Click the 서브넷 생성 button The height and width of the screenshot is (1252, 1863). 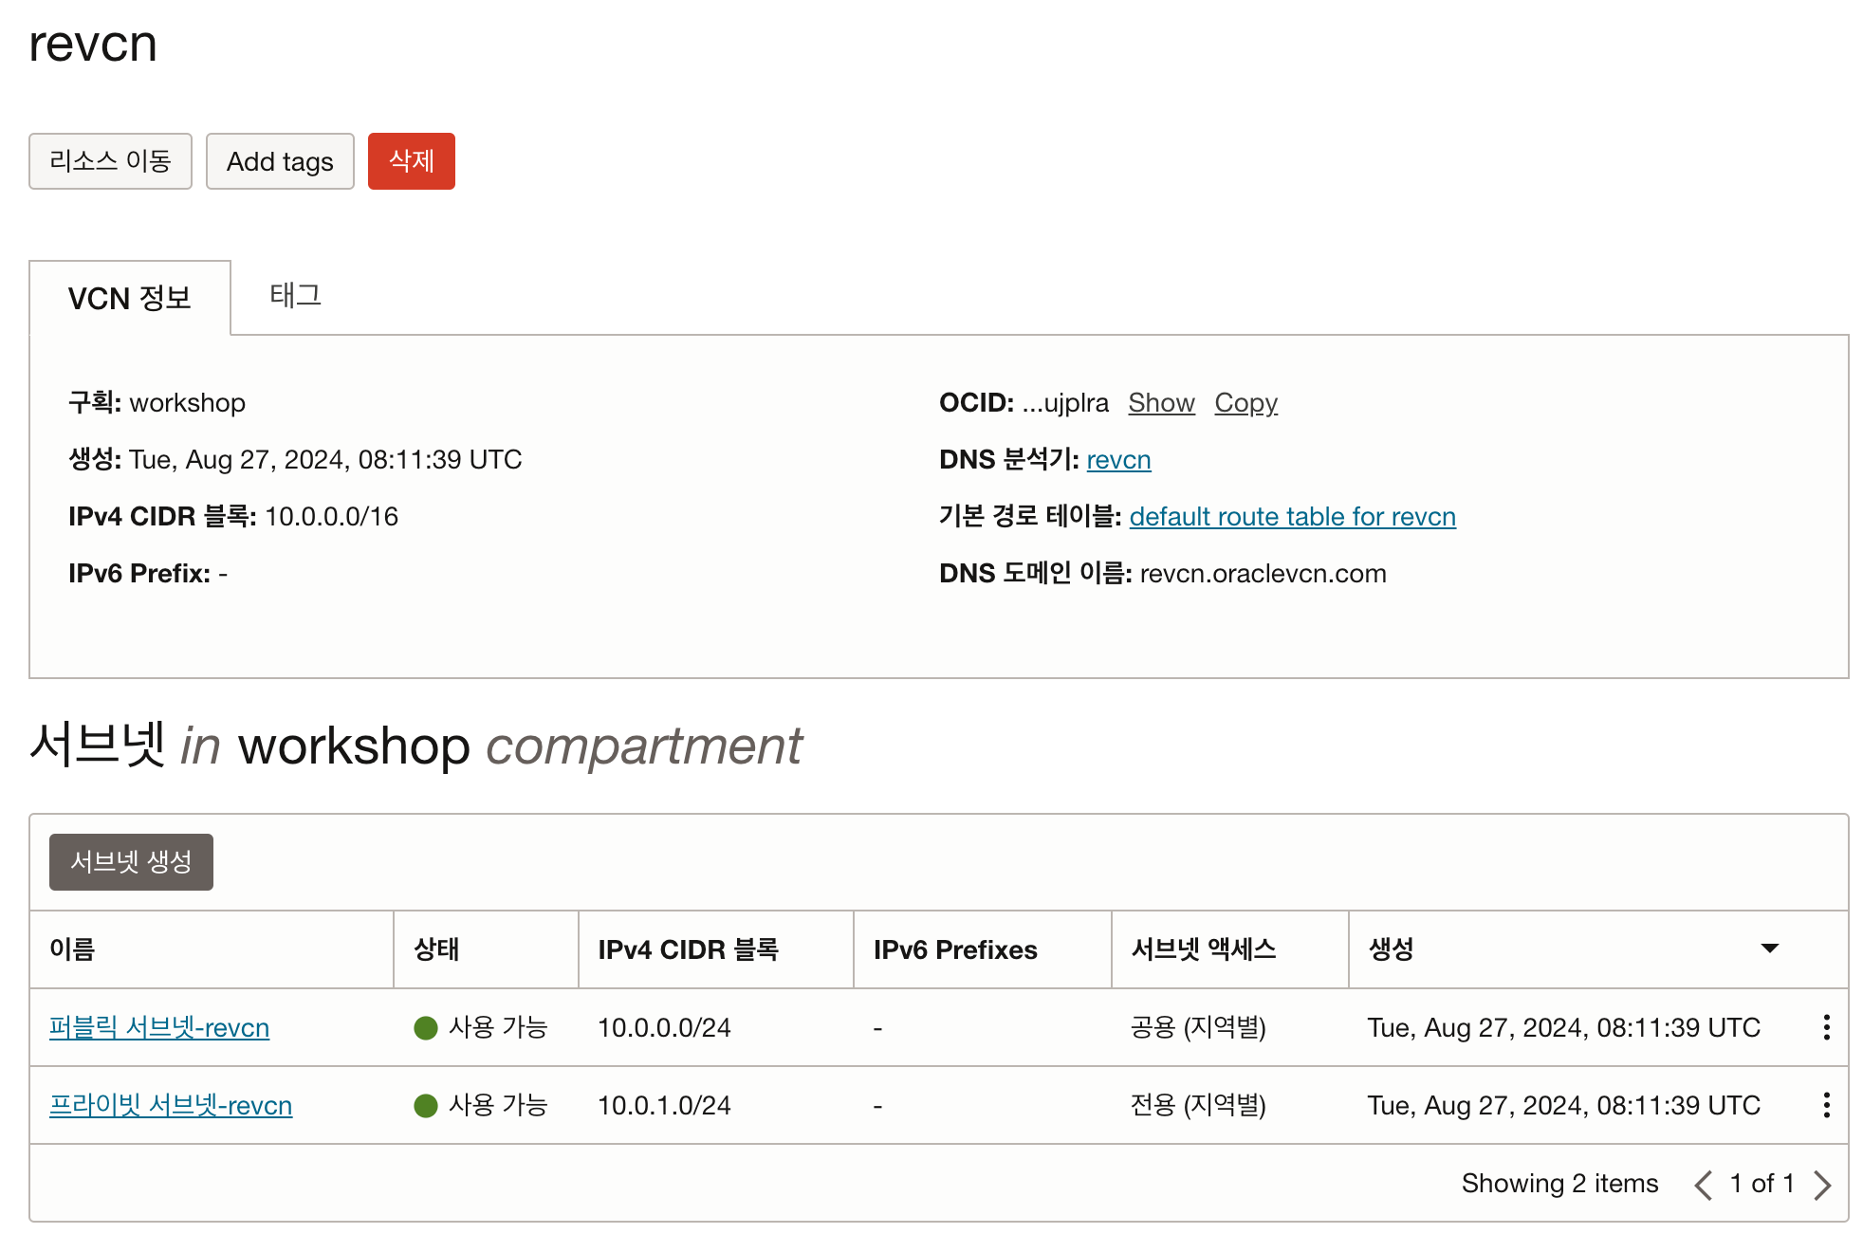point(131,861)
